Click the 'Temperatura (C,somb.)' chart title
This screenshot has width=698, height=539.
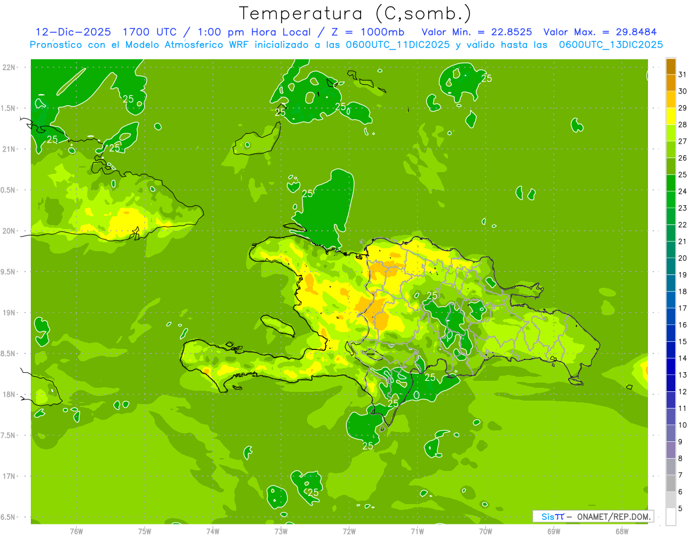click(355, 13)
